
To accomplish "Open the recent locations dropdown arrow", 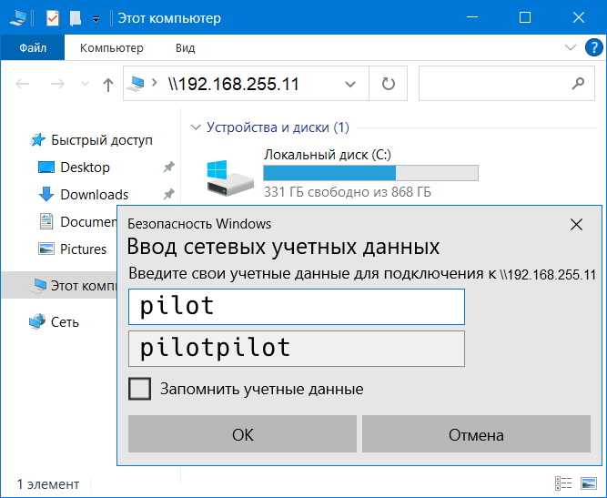I will click(x=86, y=85).
